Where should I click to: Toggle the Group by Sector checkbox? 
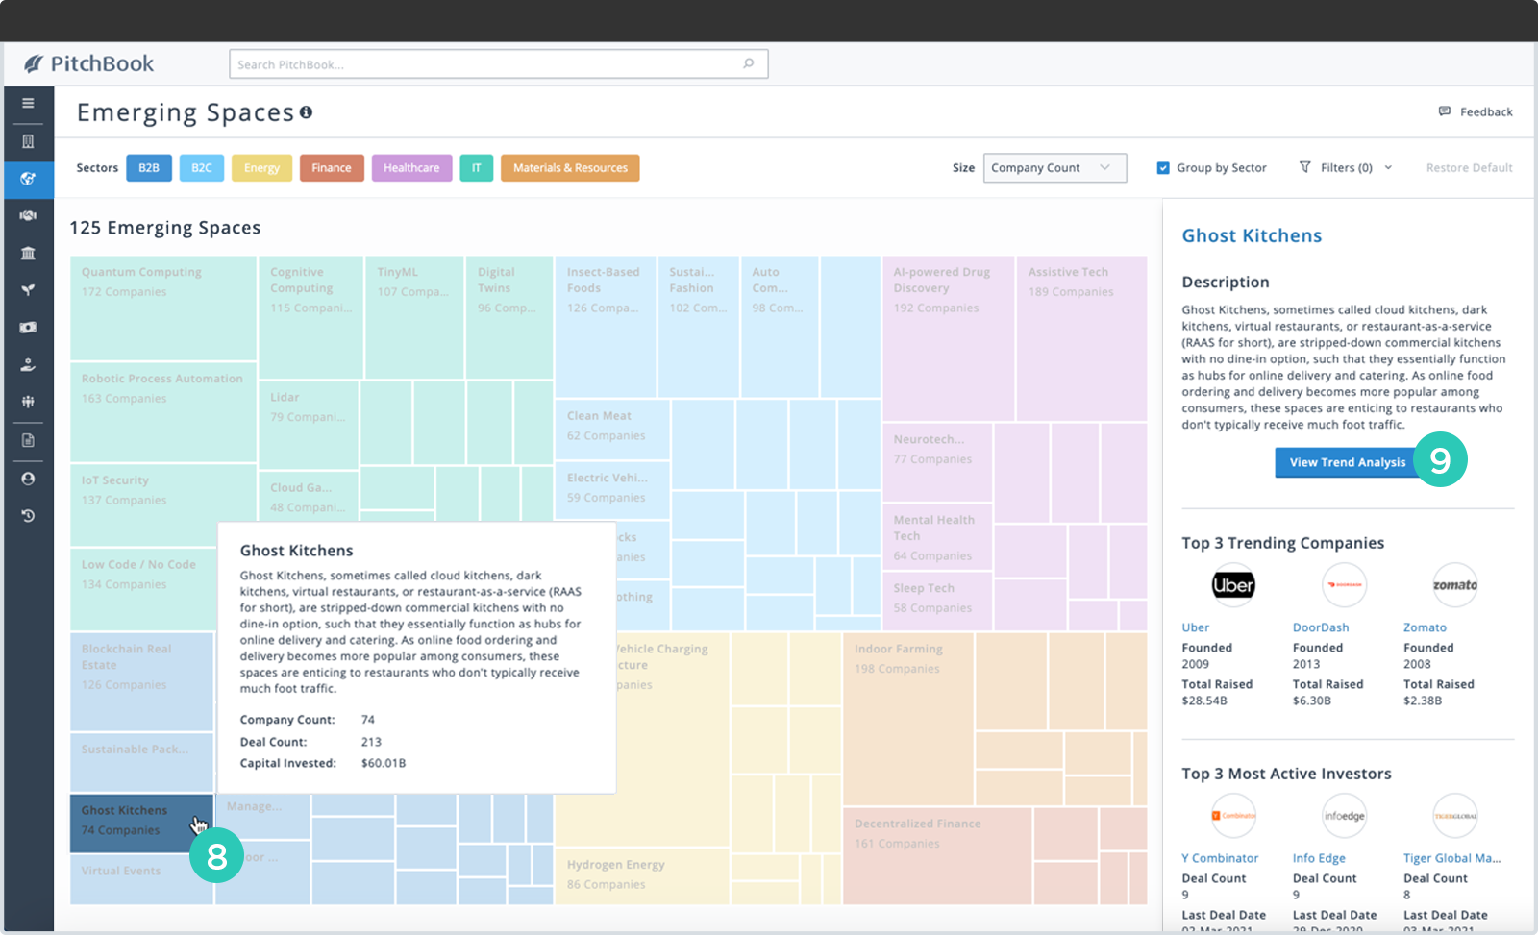pyautogui.click(x=1163, y=168)
